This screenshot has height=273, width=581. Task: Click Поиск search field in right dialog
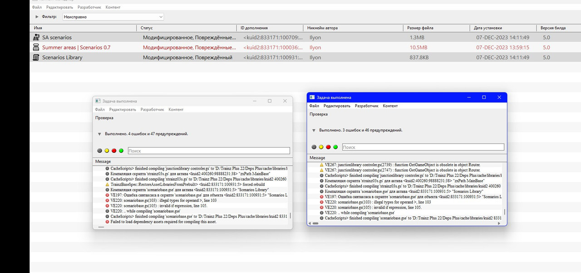pyautogui.click(x=423, y=147)
